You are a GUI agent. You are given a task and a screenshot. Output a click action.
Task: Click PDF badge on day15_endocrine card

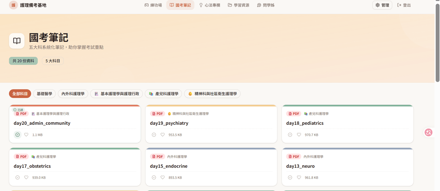158,157
